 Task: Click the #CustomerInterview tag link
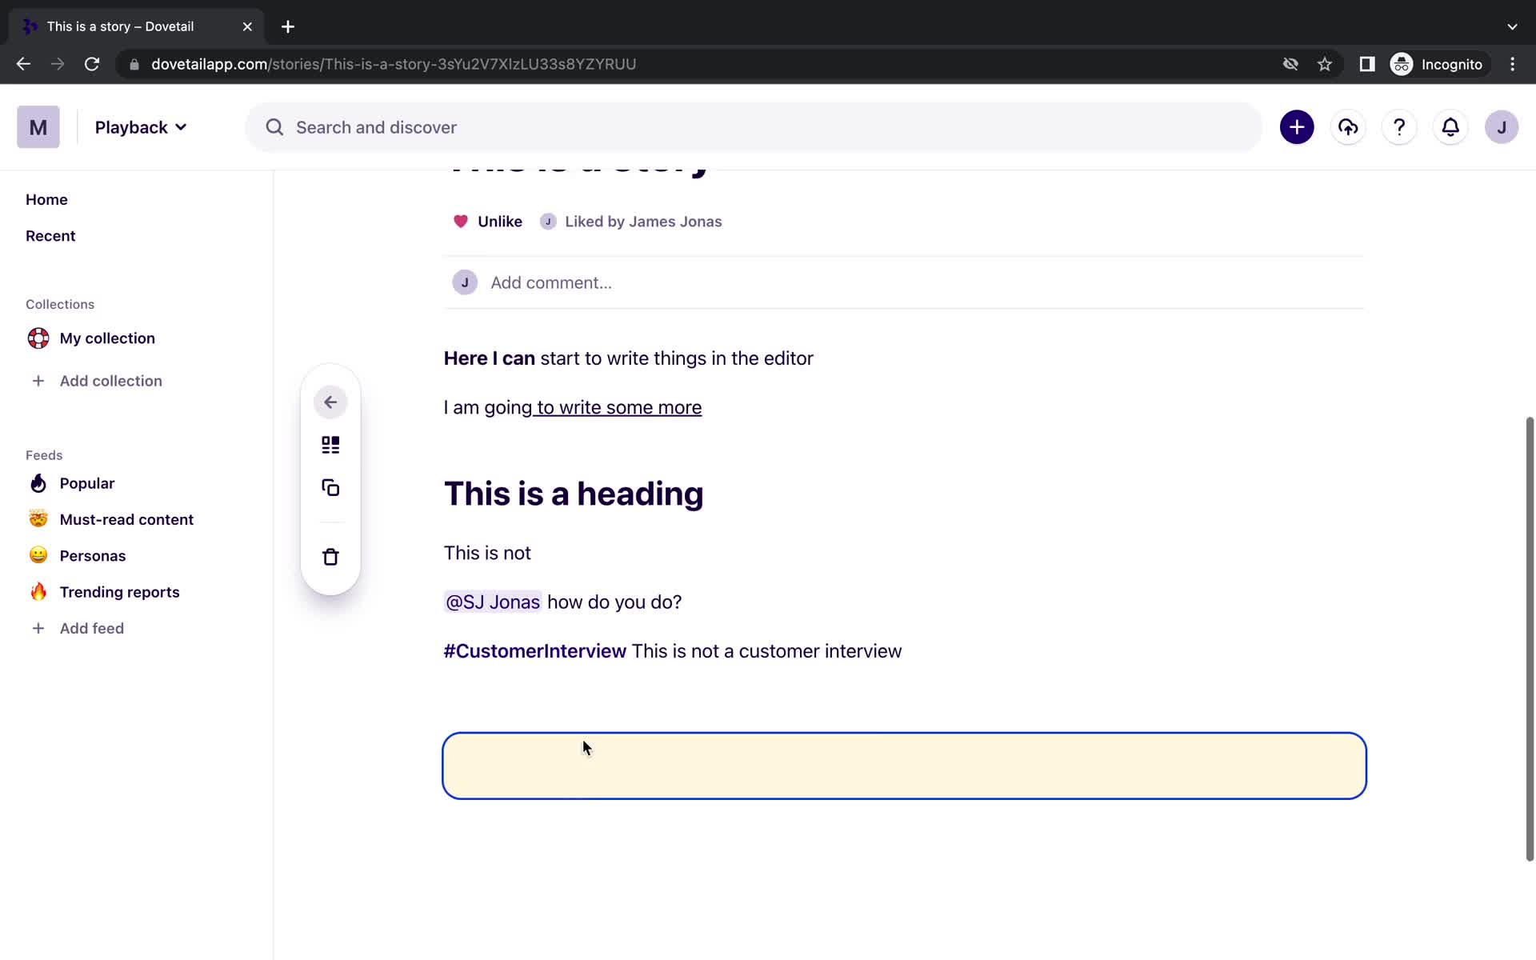[534, 651]
